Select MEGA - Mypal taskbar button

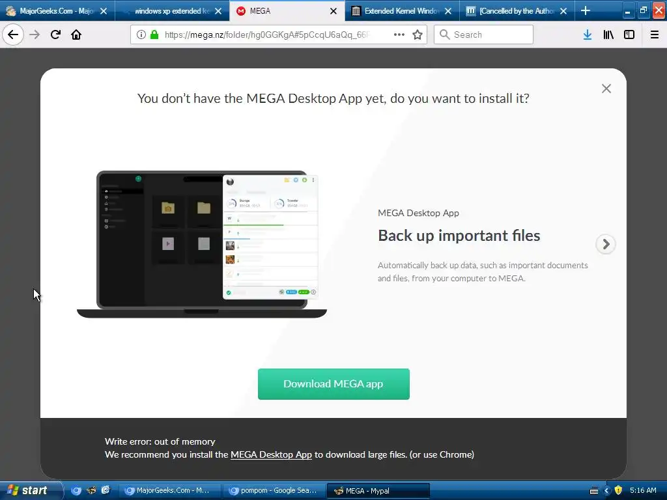pos(378,491)
